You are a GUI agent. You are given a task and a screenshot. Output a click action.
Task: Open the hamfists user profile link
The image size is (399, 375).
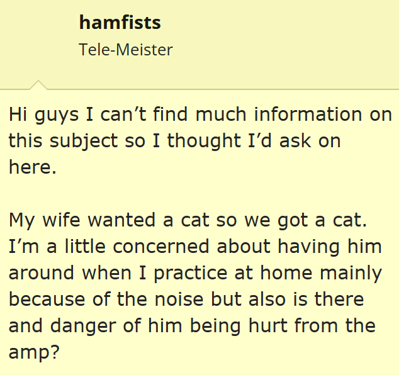(x=120, y=23)
